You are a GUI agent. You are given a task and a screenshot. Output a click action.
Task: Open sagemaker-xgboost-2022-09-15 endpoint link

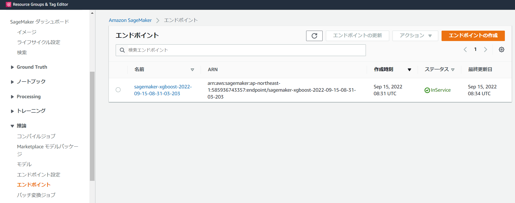coord(163,90)
